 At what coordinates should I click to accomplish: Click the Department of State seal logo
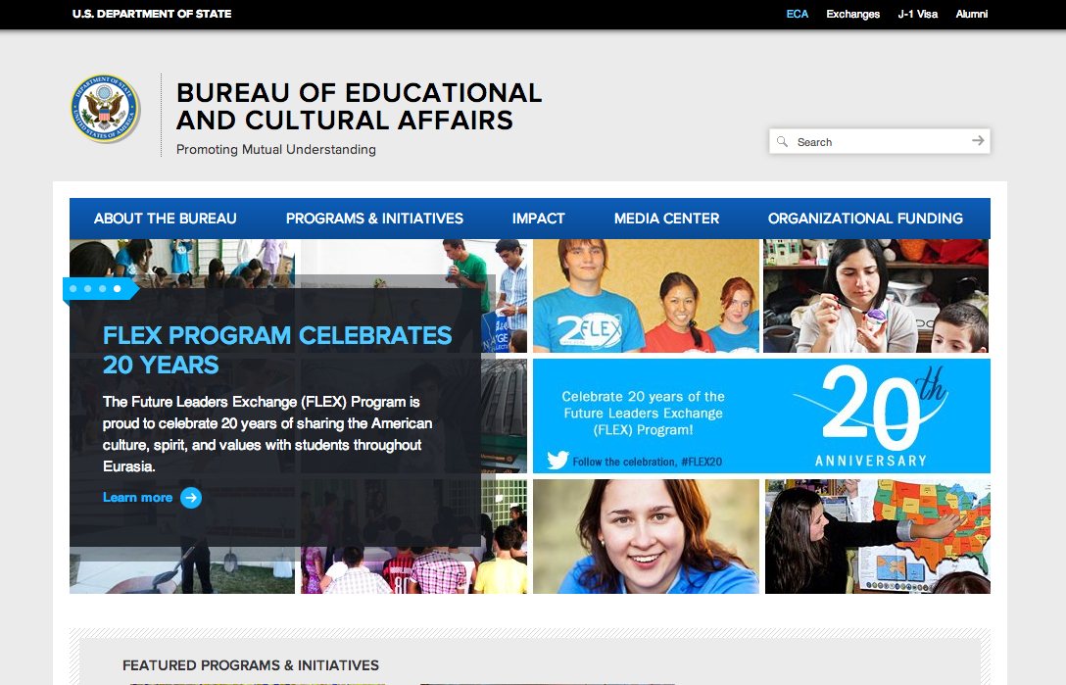[106, 109]
